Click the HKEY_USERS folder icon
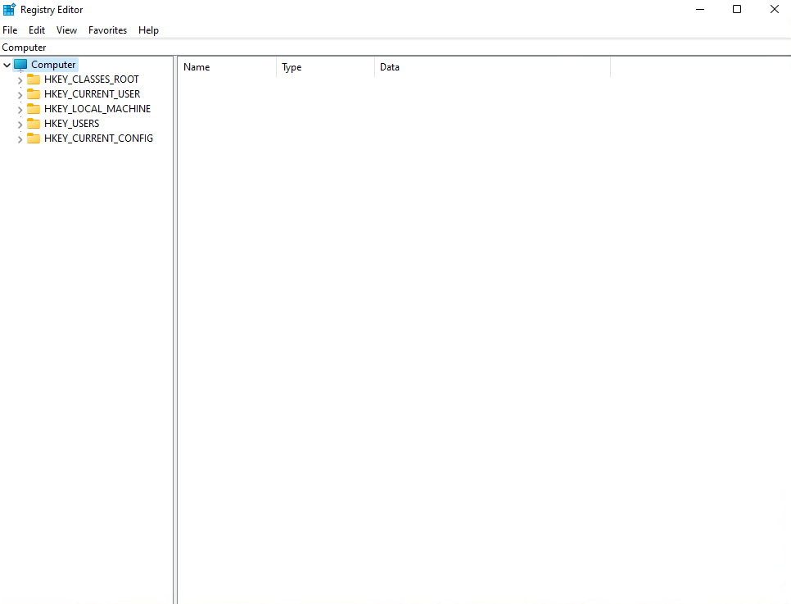The width and height of the screenshot is (791, 604). tap(34, 124)
